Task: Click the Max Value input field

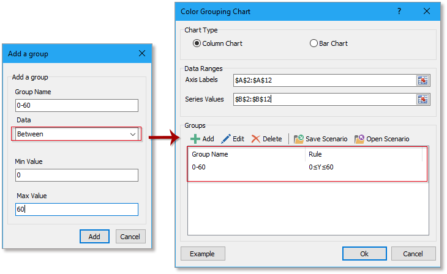Action: click(x=77, y=209)
